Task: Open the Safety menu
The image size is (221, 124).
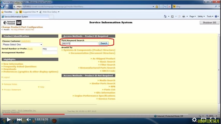Action: tap(201, 16)
